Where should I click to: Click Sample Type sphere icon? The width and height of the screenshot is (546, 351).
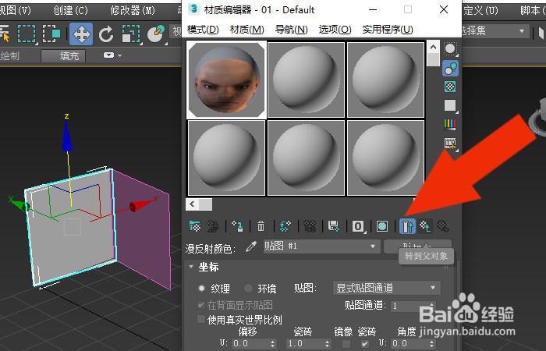coord(450,49)
